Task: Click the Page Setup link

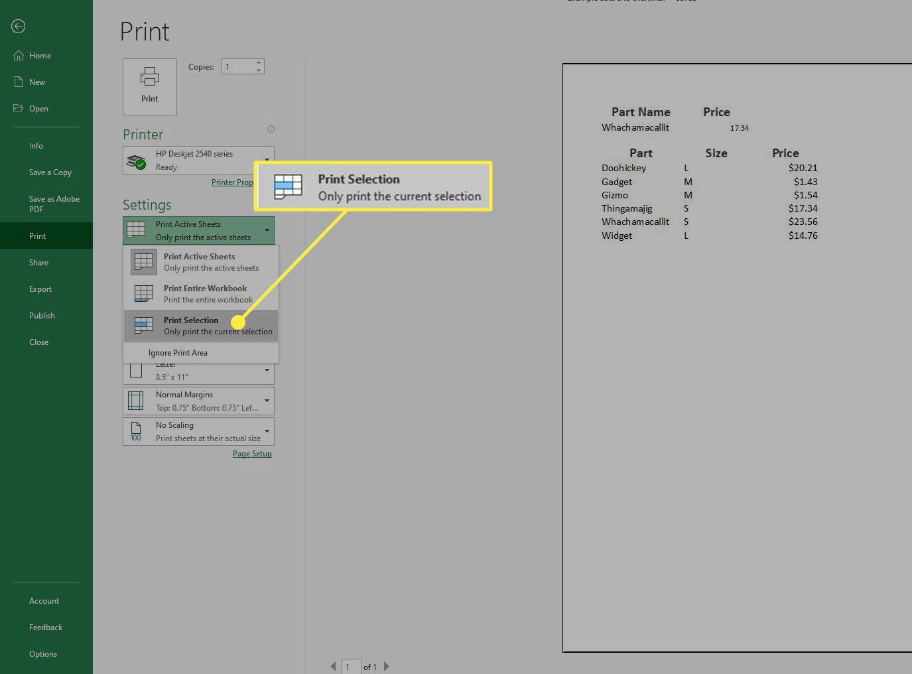Action: [x=252, y=454]
